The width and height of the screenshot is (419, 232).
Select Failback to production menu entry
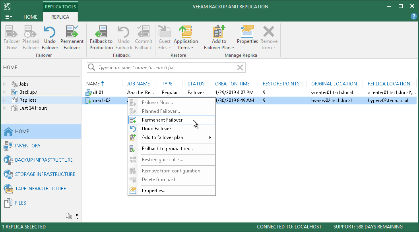(x=167, y=149)
